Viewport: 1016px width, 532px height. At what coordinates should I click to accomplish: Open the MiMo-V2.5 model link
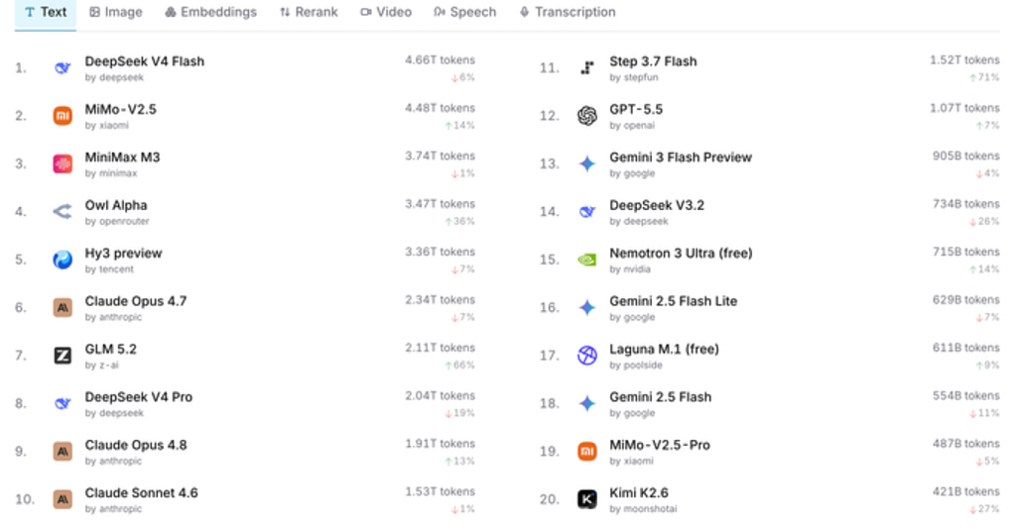click(x=120, y=109)
